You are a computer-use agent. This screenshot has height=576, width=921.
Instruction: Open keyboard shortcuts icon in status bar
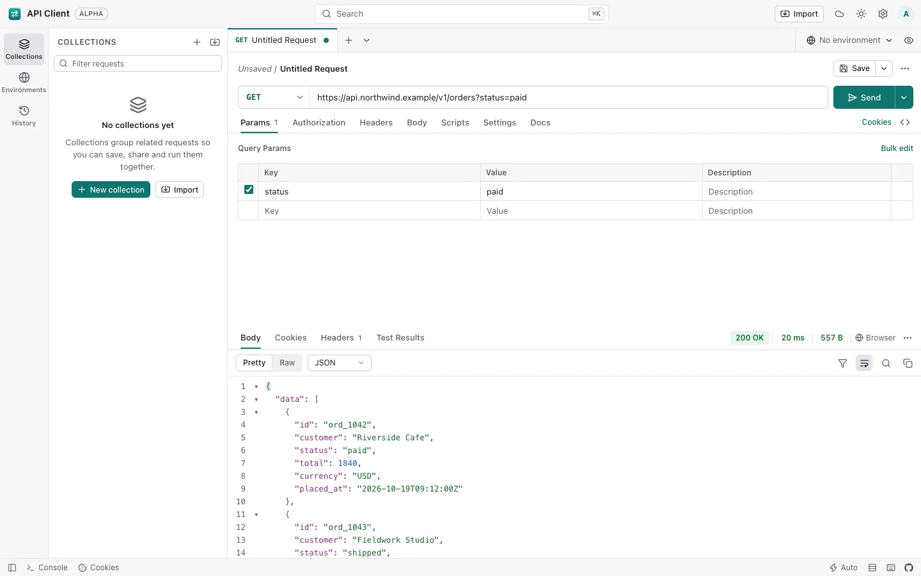tap(891, 568)
